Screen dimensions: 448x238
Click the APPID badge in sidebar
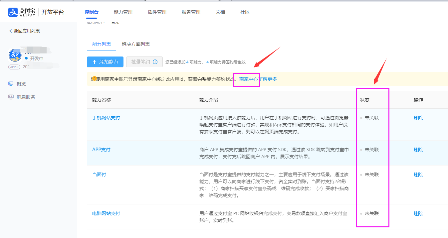tap(14, 67)
